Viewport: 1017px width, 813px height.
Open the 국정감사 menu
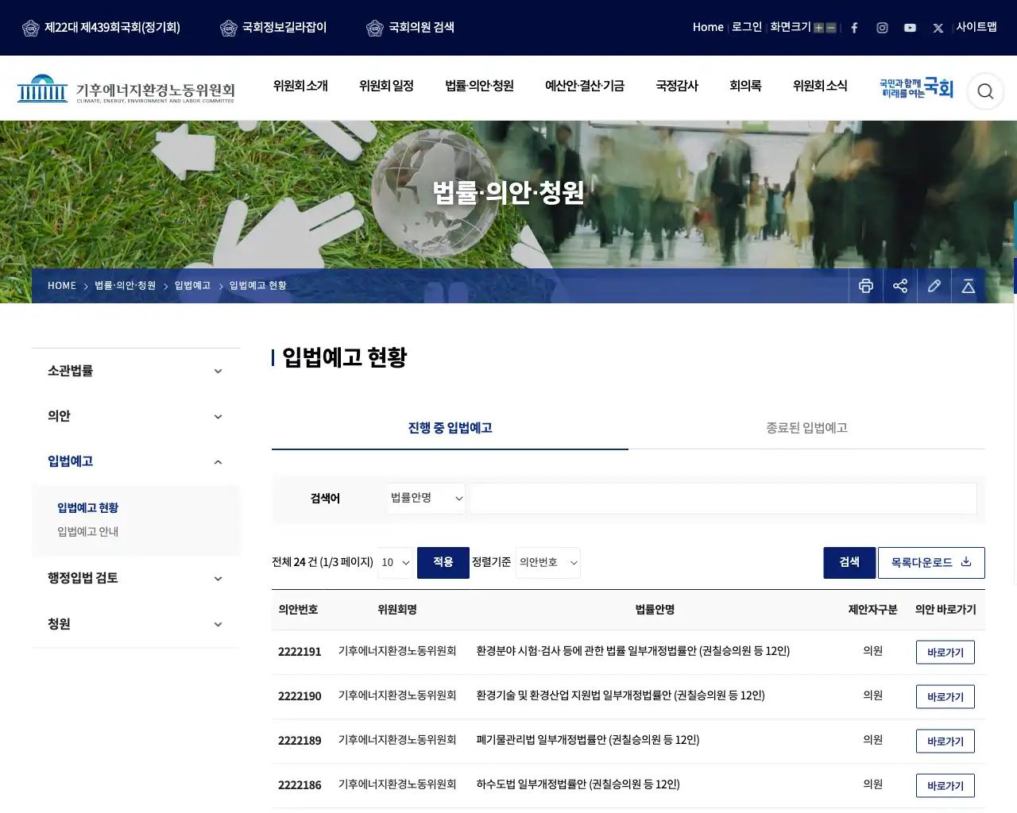click(x=677, y=86)
